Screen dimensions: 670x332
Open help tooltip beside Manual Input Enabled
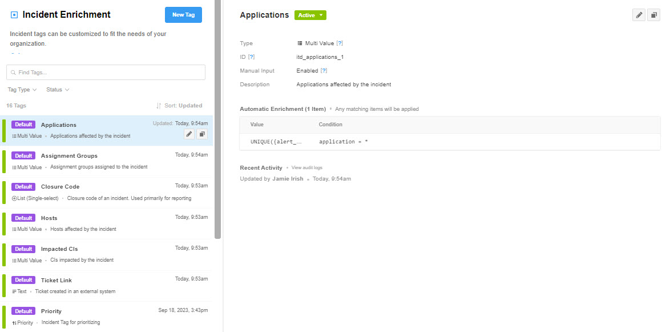pyautogui.click(x=324, y=71)
